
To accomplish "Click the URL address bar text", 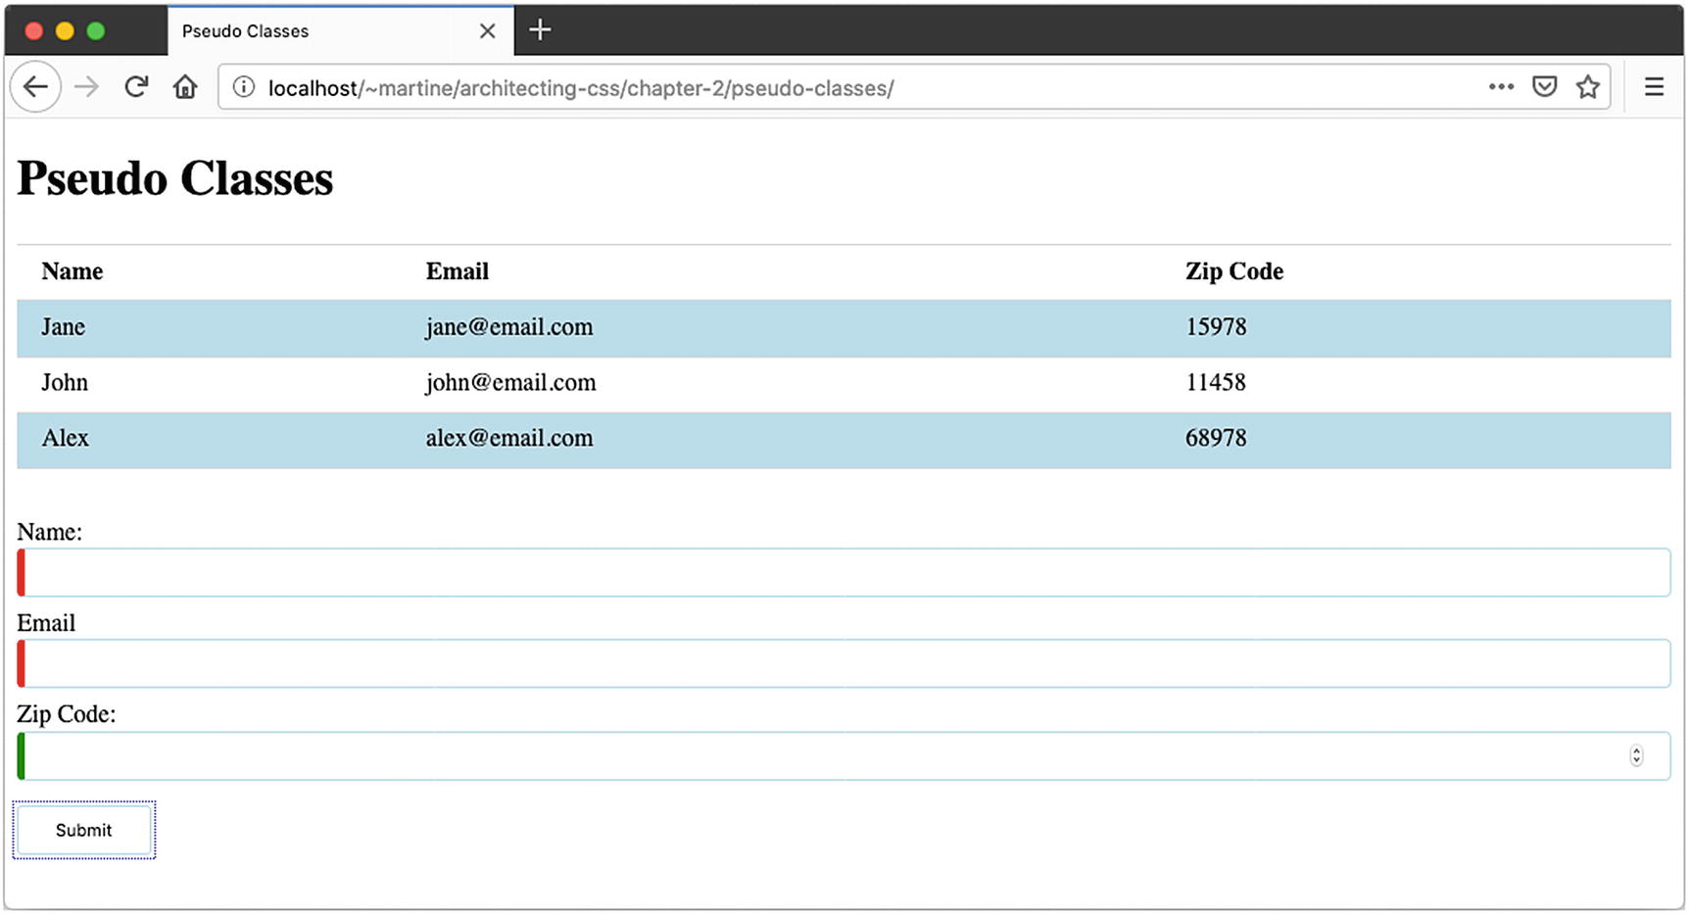I will click(x=580, y=88).
